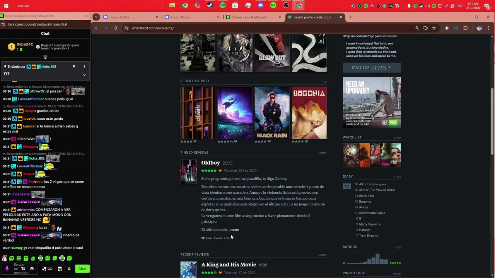Open diary entry Sentimental Value
495x278 pixels.
[x=372, y=213]
